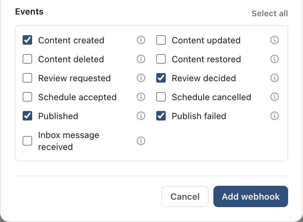Click the 'Schedule accepted' label text

77,97
